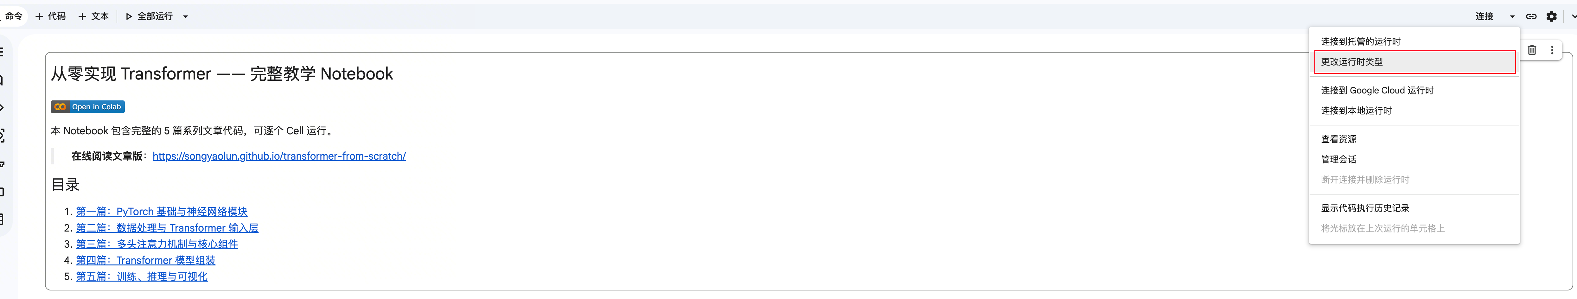Delete the cell using the trash icon
This screenshot has width=1577, height=299.
(x=1532, y=50)
